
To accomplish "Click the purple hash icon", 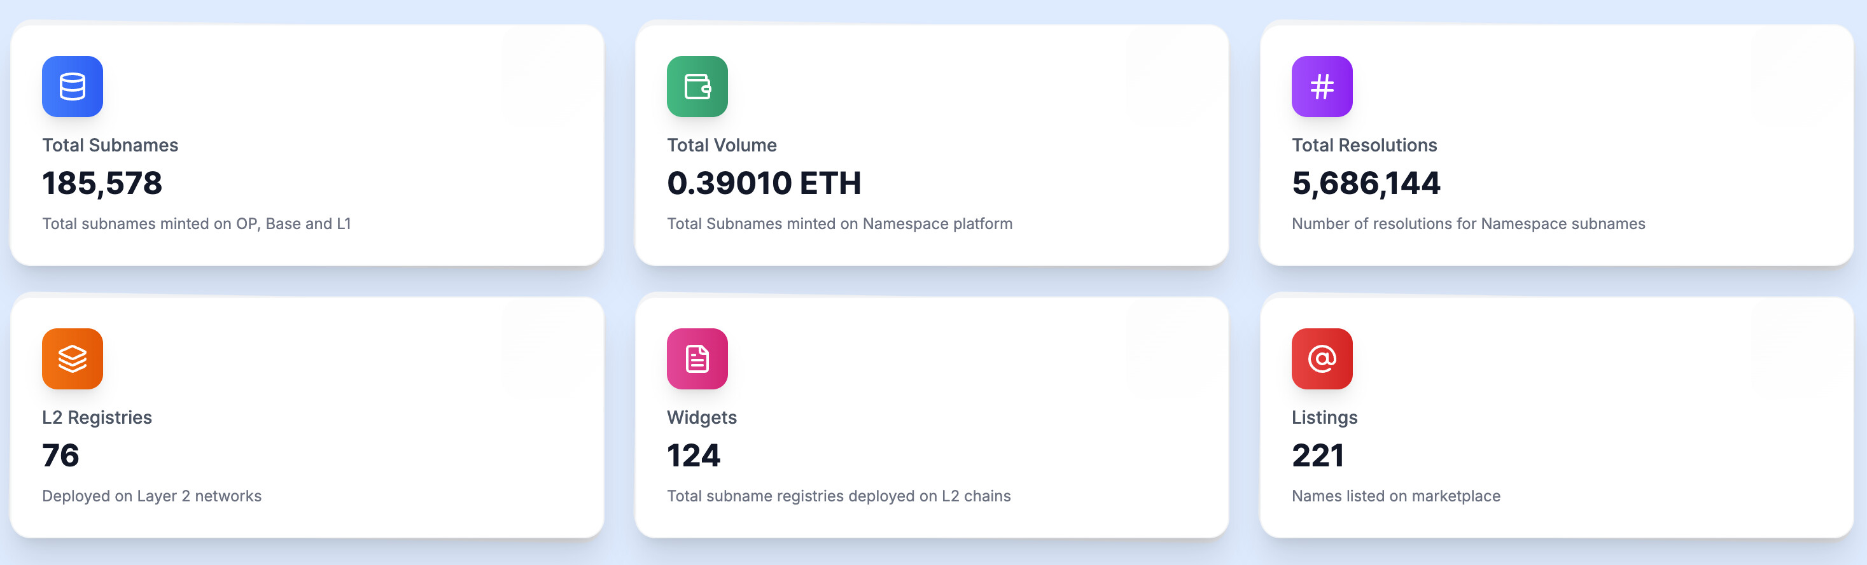I will 1322,87.
